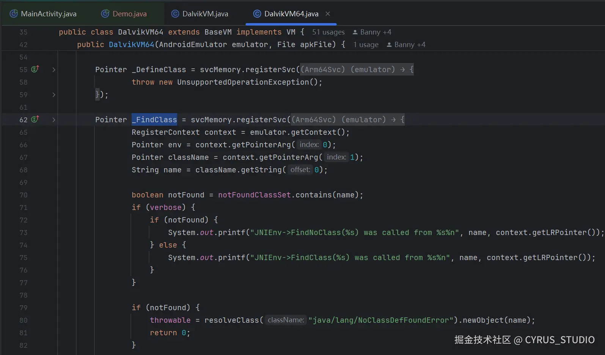Click the verbose condition on line 71

tap(166, 207)
